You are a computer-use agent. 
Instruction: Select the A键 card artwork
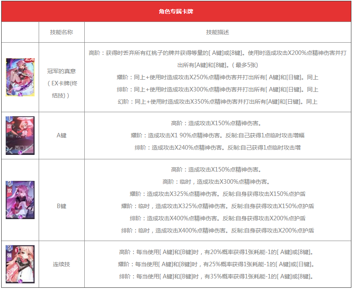coord(20,135)
